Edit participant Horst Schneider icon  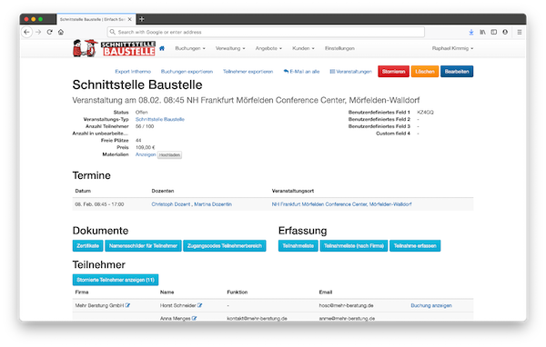tap(200, 305)
